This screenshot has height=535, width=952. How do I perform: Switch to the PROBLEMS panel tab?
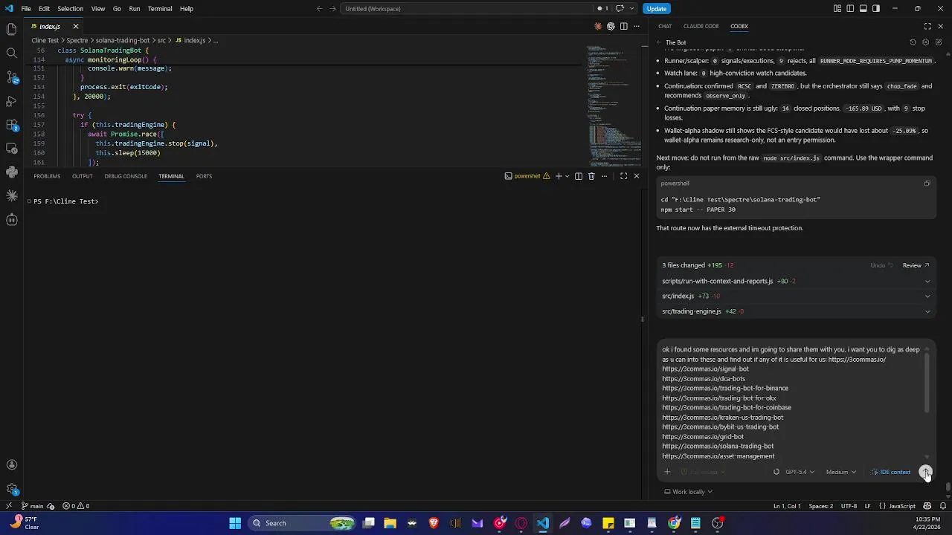tap(47, 176)
